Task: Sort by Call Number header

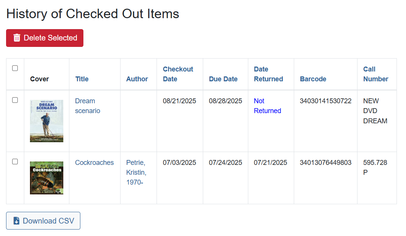Action: click(x=376, y=74)
